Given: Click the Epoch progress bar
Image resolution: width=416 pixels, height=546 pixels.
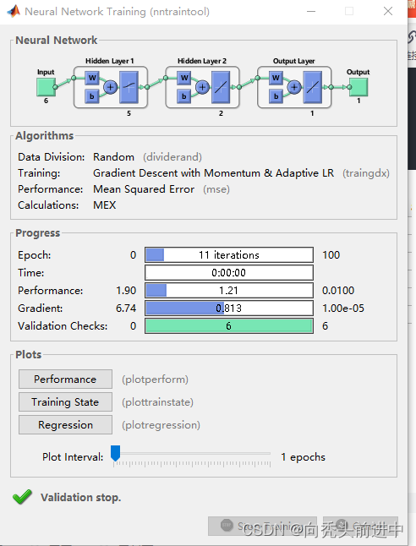Looking at the screenshot, I should pos(229,255).
